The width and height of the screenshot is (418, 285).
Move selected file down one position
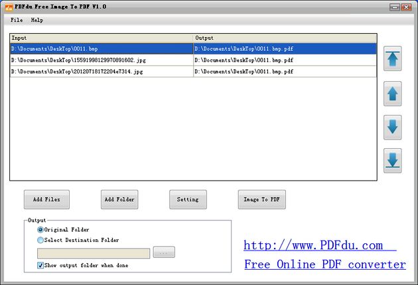[x=392, y=128]
